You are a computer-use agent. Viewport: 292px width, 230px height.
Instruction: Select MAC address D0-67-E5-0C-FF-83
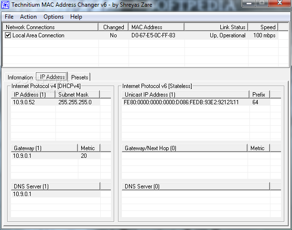pyautogui.click(x=153, y=35)
